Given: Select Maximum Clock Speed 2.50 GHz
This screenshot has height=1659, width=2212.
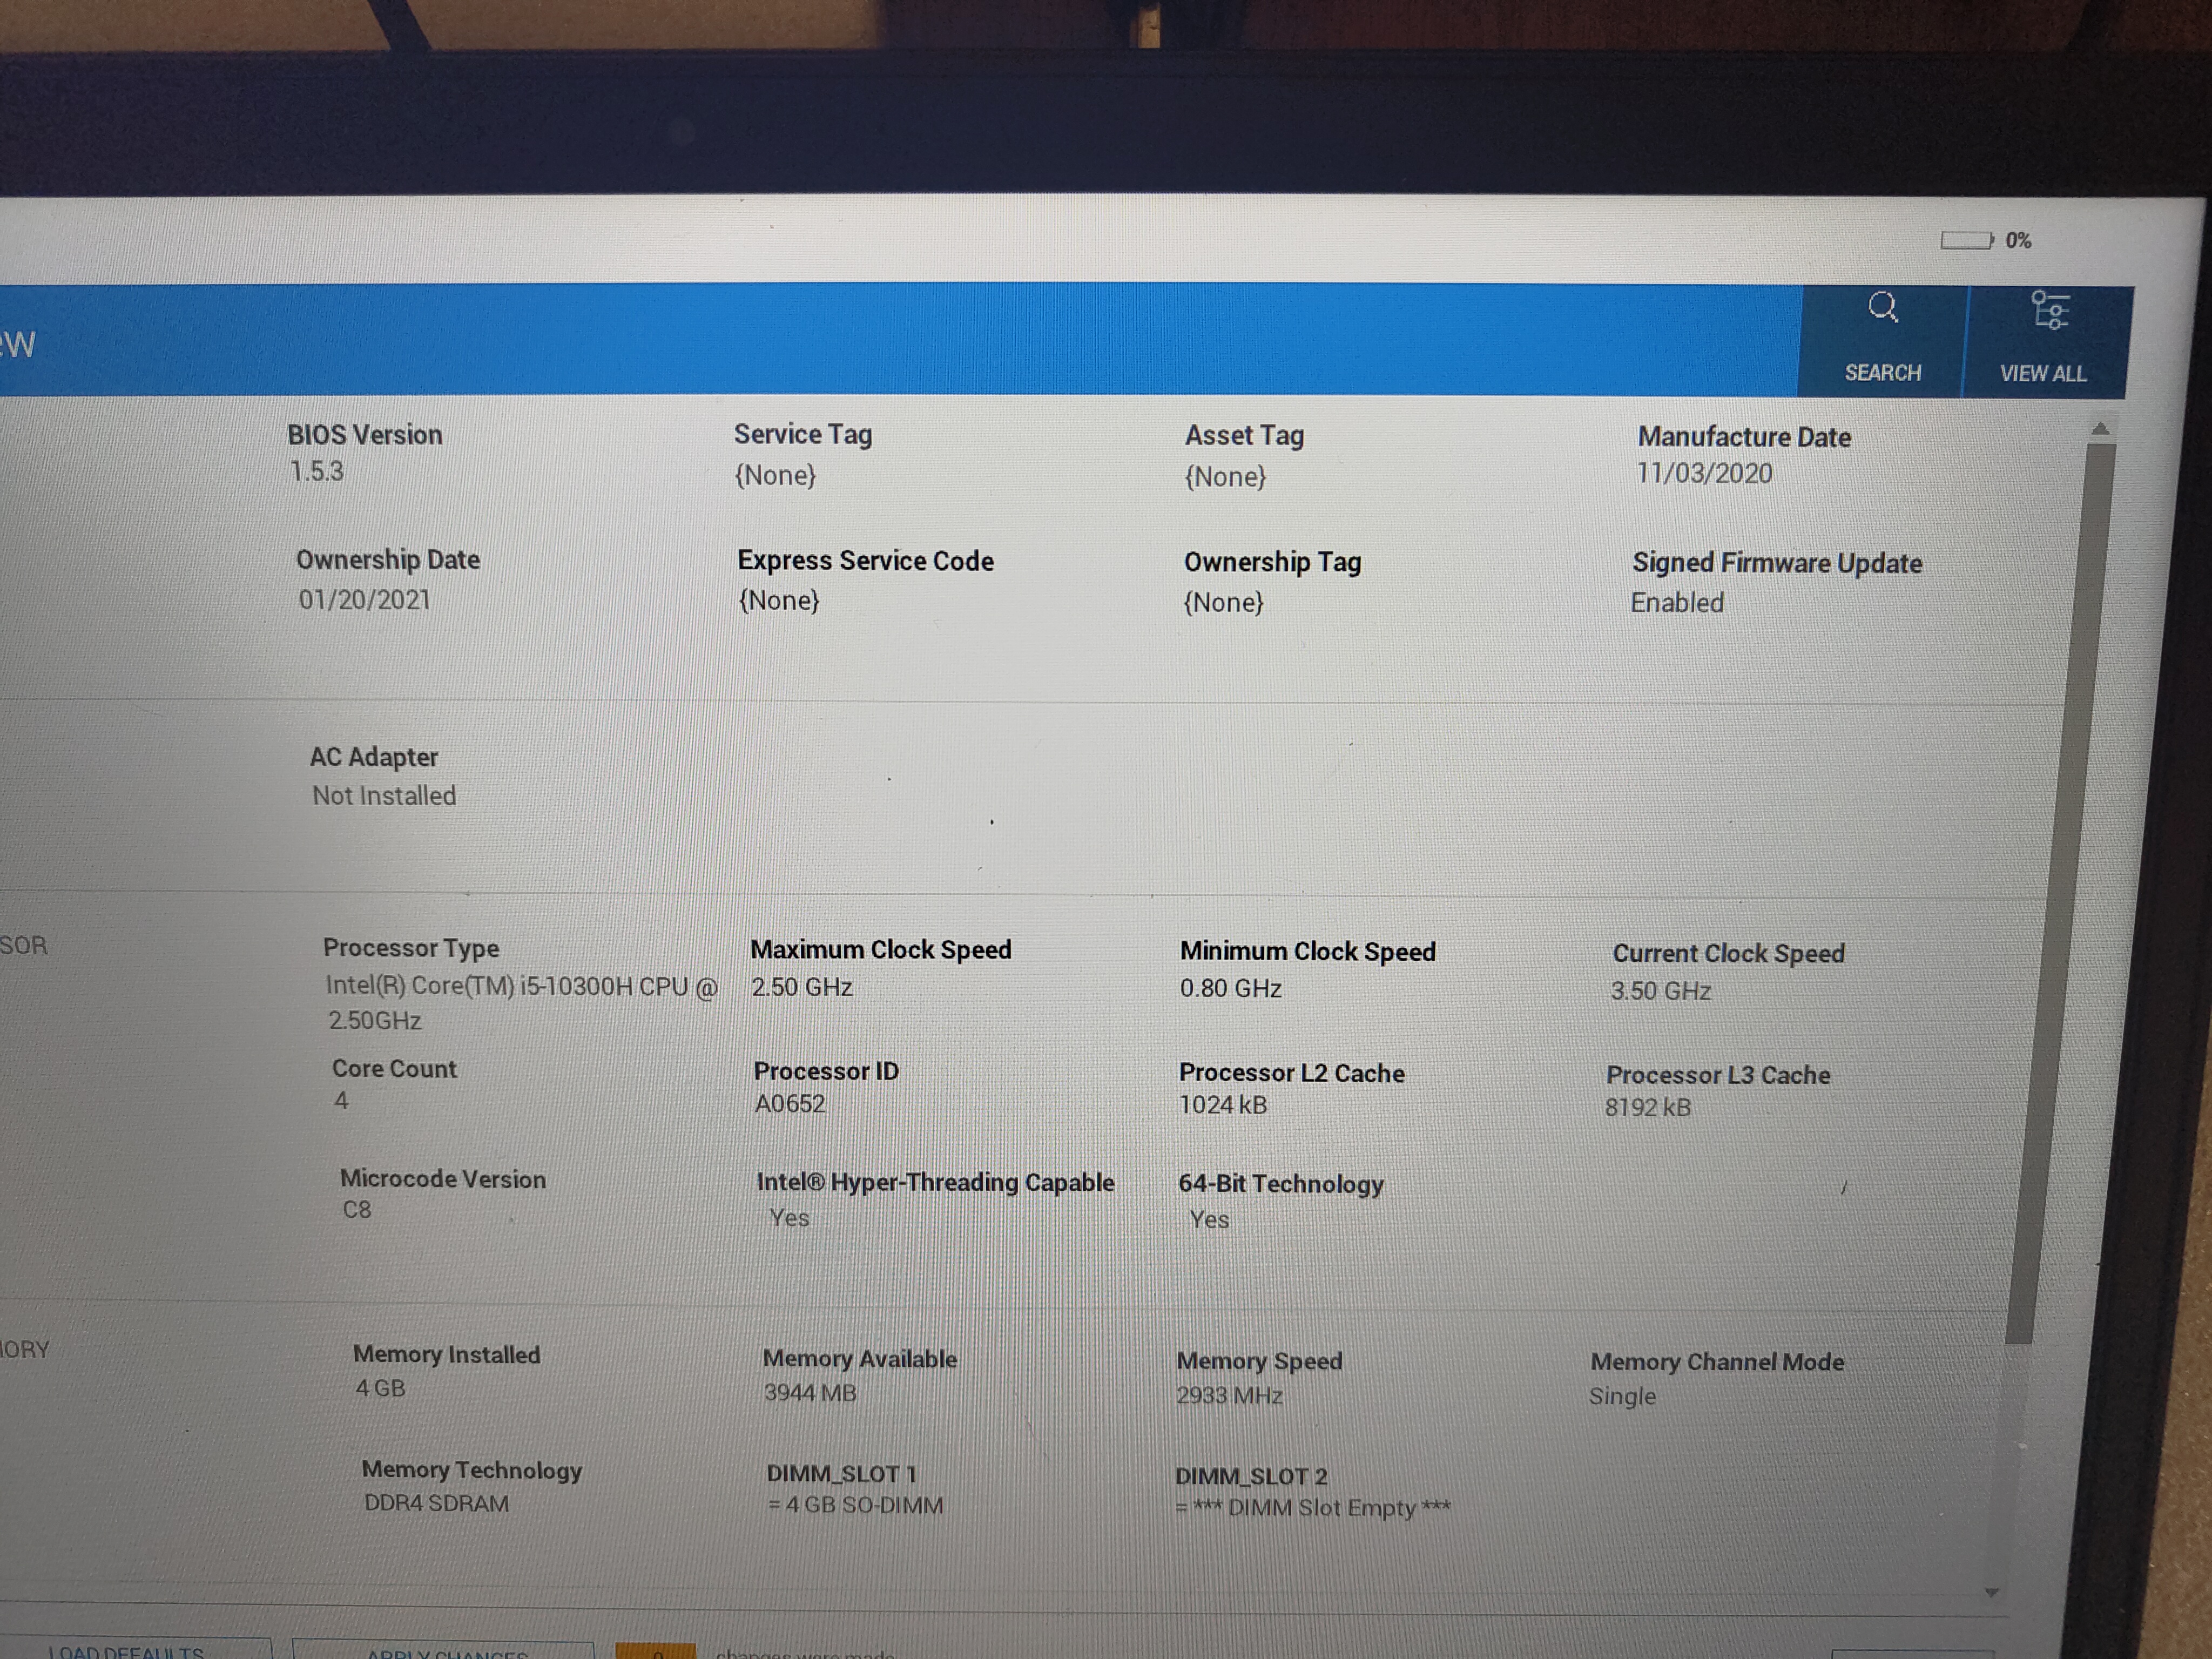Looking at the screenshot, I should 802,987.
